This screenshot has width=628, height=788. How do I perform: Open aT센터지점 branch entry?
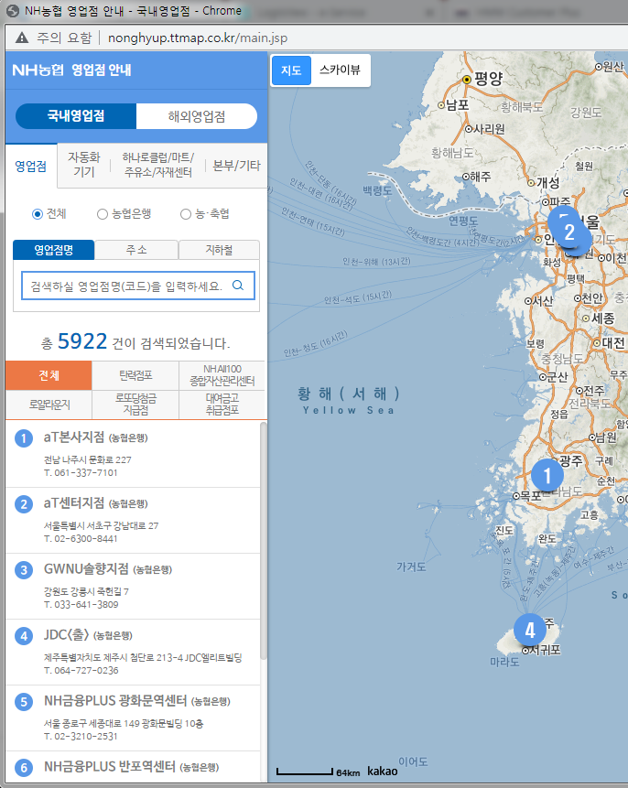click(x=133, y=520)
